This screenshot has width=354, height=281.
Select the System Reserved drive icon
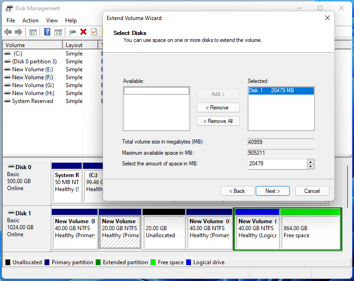click(7, 101)
